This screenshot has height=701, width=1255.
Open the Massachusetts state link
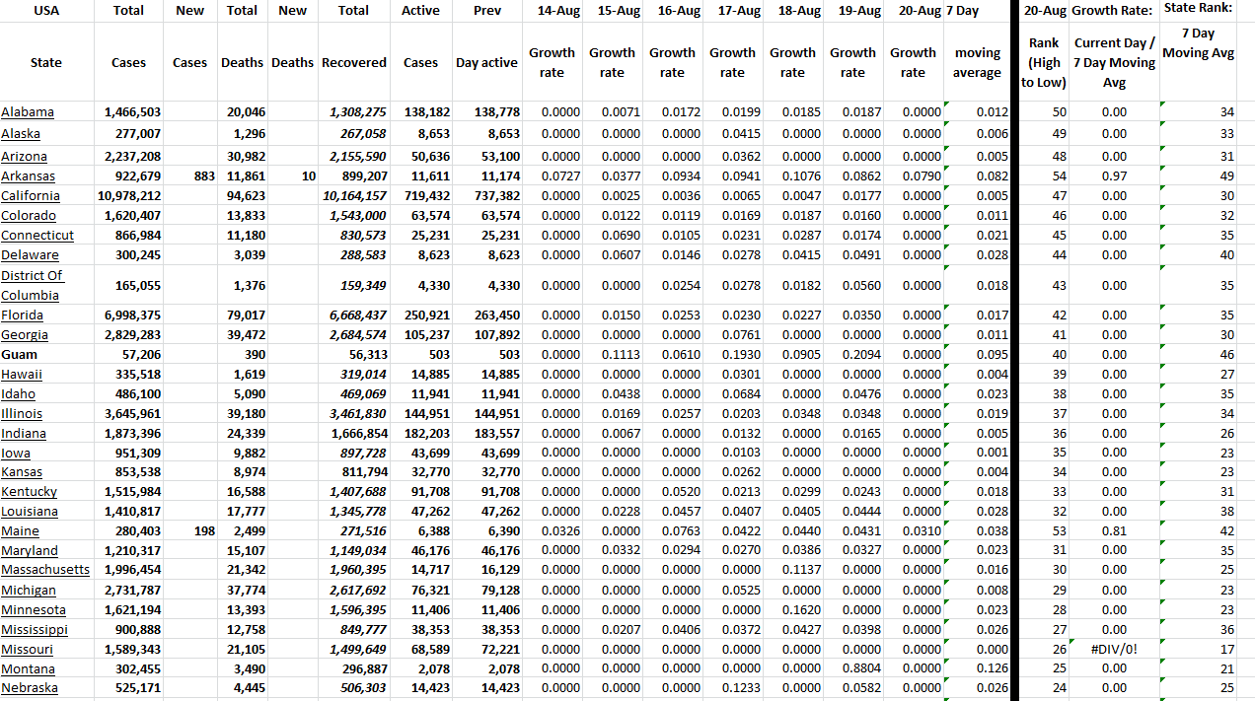point(45,570)
